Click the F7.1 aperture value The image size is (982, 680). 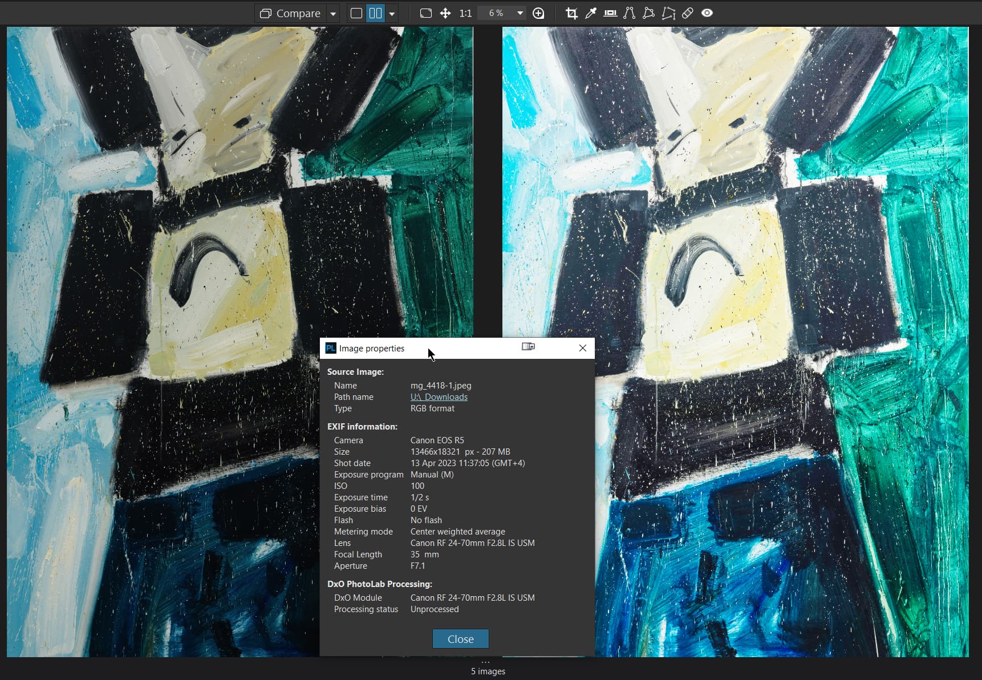point(417,566)
